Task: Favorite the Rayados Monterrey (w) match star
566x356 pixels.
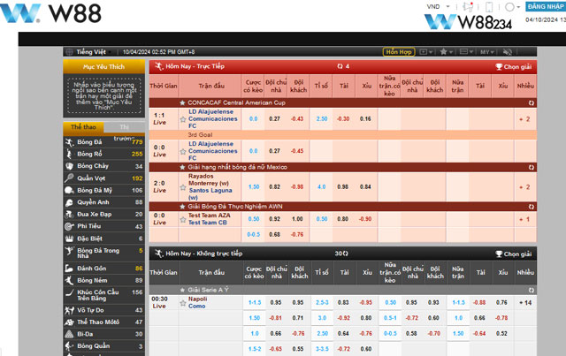Action: click(183, 187)
